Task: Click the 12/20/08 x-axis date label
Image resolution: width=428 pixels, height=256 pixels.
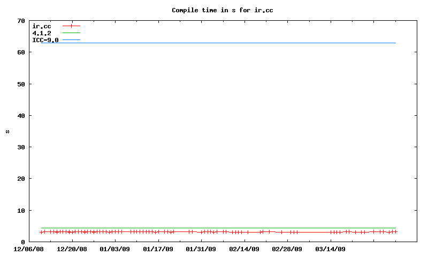Action: (72, 249)
